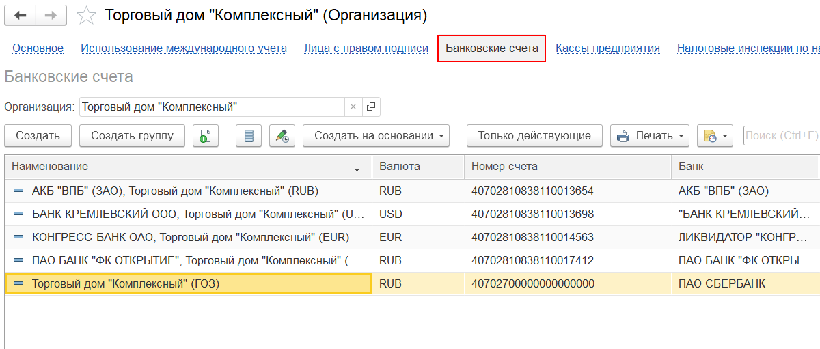Clear the Организация field with X
The image size is (820, 349).
pyautogui.click(x=353, y=107)
